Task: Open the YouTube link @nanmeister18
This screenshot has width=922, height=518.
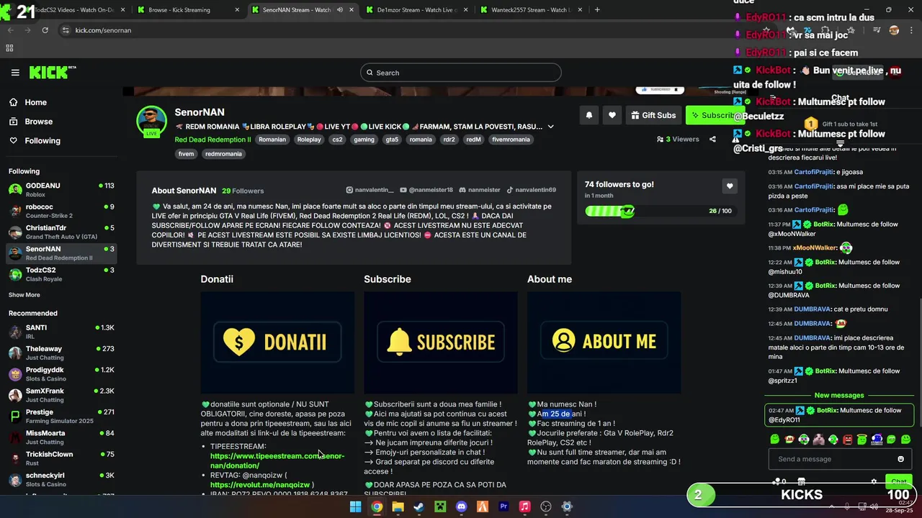Action: [x=426, y=190]
